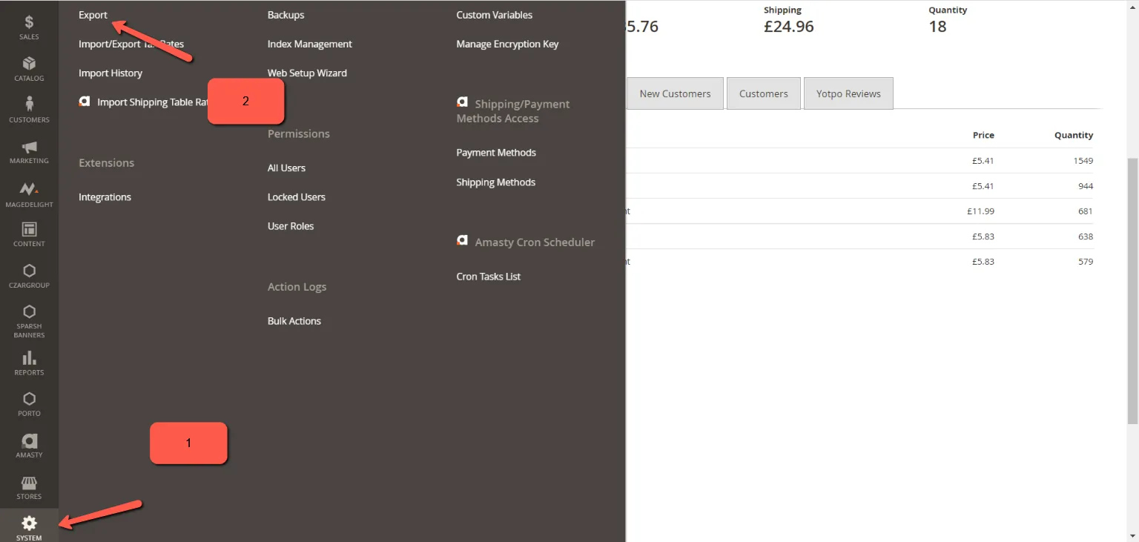Open Manage Encryption Key

[507, 44]
